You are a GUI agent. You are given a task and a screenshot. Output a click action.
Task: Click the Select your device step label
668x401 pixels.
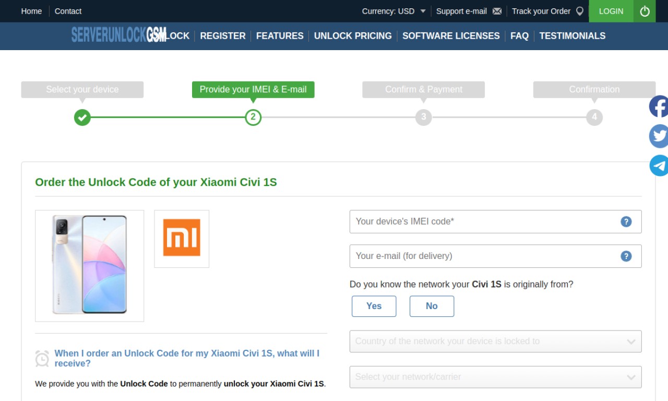tap(82, 89)
